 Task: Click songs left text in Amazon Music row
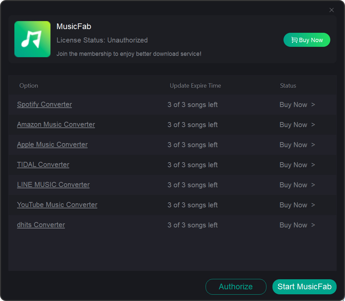[193, 125]
